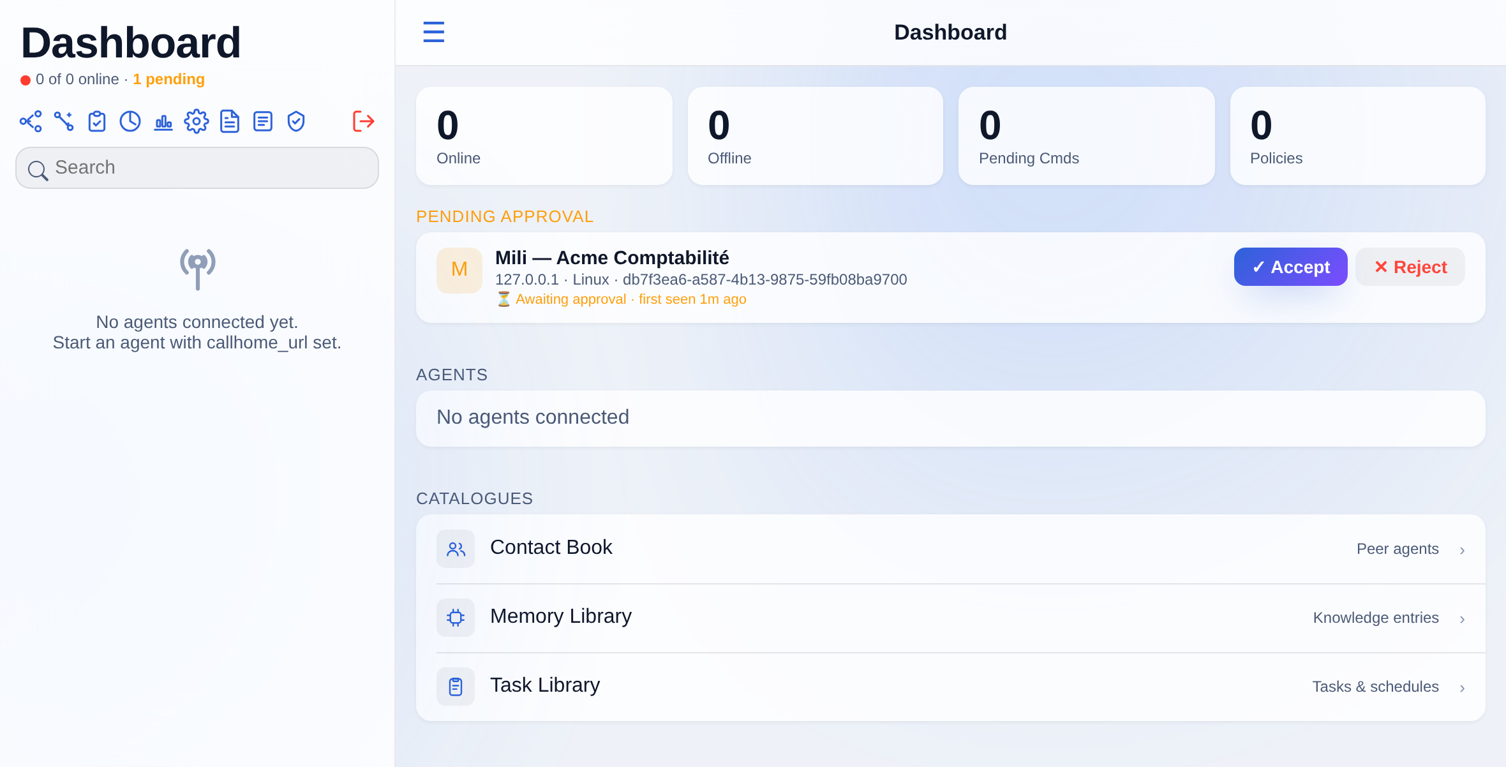This screenshot has height=767, width=1506.
Task: Open the settings gear icon
Action: 197,121
